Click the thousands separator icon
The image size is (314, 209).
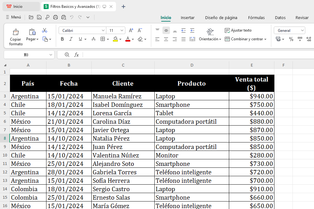coord(300,39)
